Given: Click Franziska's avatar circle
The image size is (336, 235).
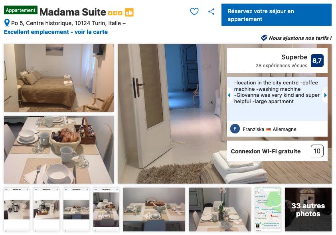Looking at the screenshot, I should coord(235,129).
